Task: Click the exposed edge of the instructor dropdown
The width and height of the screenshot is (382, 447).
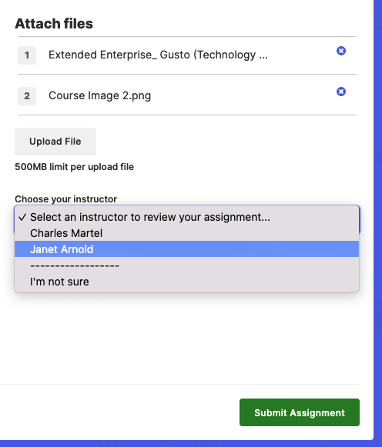Action: (360, 219)
